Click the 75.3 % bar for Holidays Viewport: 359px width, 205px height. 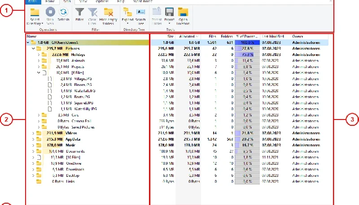coord(247,55)
